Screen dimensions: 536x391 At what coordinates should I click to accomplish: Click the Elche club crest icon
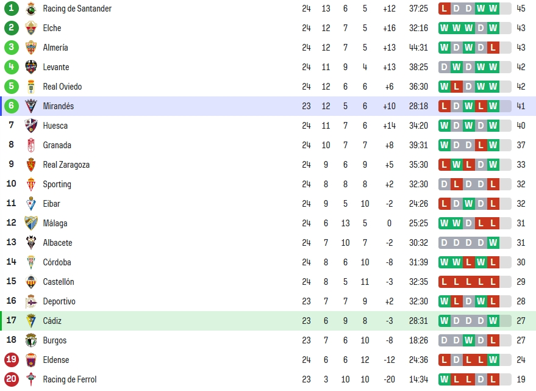pos(31,28)
